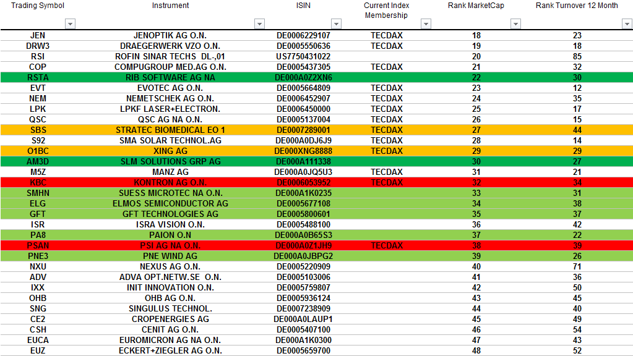Select TECDAX membership cell for EVOTEC AG
This screenshot has width=633, height=356.
[386, 88]
